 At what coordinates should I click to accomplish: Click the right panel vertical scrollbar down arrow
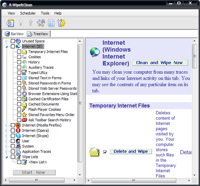[194, 175]
